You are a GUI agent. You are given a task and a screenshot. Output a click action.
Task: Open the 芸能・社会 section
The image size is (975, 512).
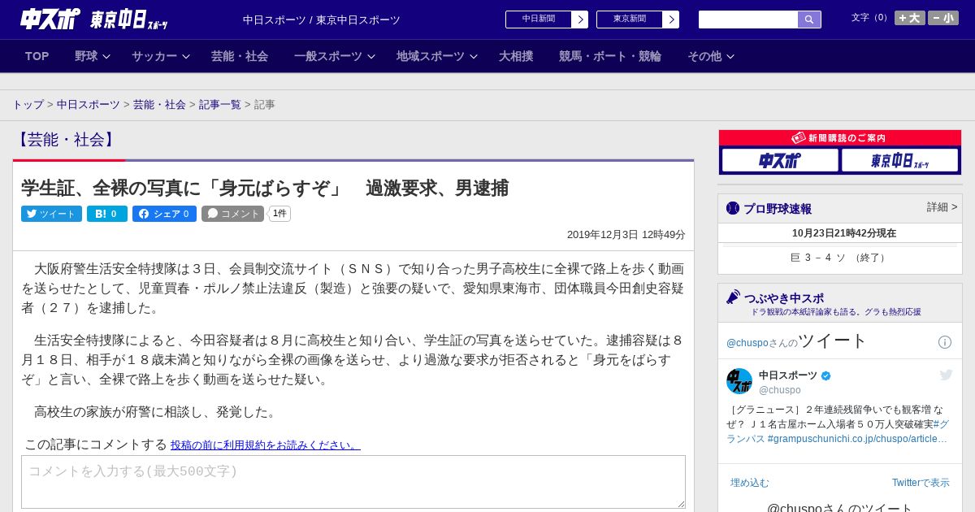[240, 56]
